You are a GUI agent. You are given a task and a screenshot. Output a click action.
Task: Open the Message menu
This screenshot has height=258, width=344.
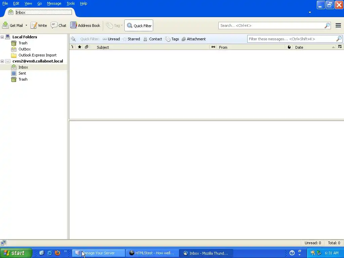pos(54,3)
